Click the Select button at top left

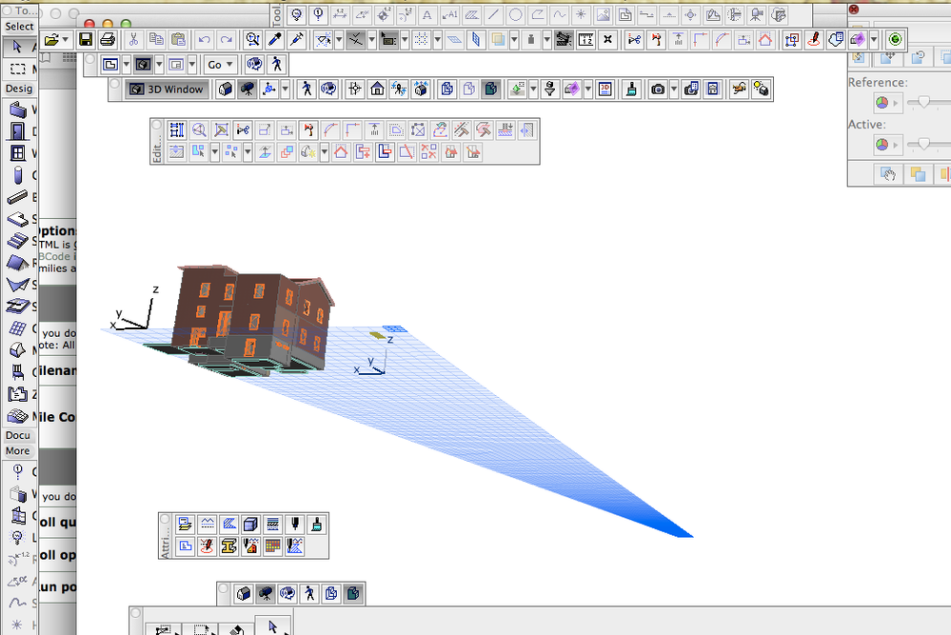19,26
